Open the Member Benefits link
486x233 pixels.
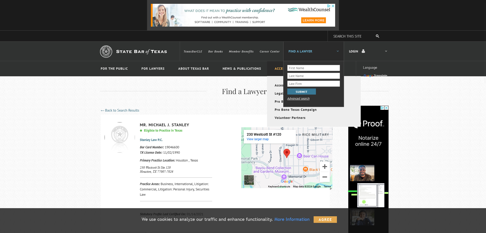(x=241, y=51)
